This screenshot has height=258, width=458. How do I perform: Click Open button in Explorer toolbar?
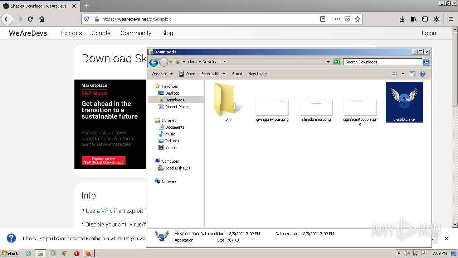point(187,74)
